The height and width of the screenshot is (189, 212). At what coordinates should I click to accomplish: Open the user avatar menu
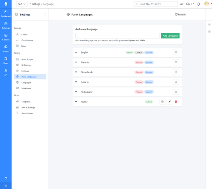coord(207,4)
